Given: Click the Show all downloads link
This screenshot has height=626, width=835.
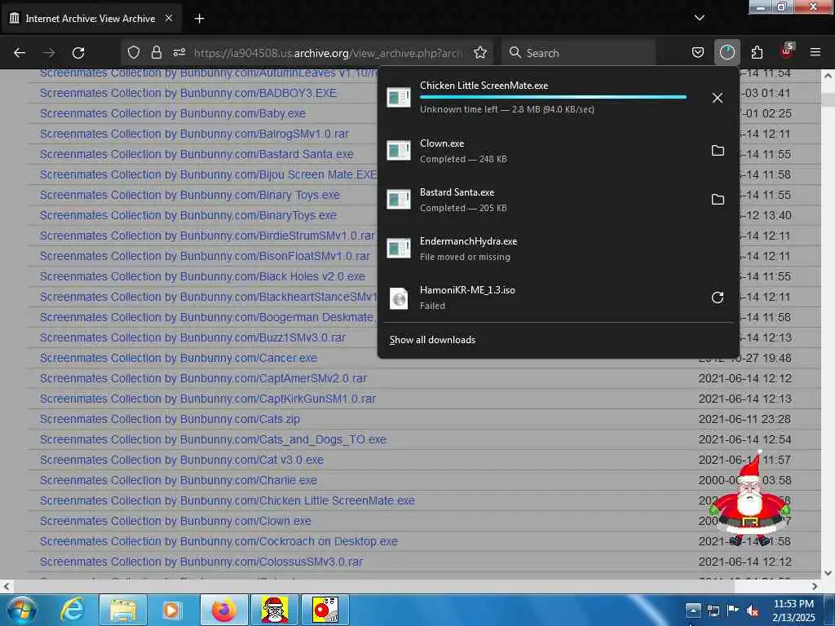Looking at the screenshot, I should 432,340.
